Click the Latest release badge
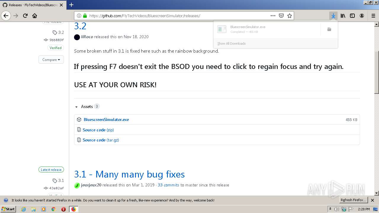Screen dimensions: 379x213 pos(51,170)
